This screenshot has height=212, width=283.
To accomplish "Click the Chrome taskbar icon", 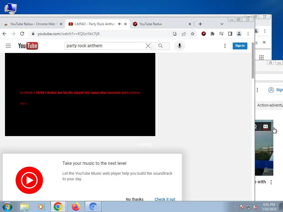I will pos(58,206).
